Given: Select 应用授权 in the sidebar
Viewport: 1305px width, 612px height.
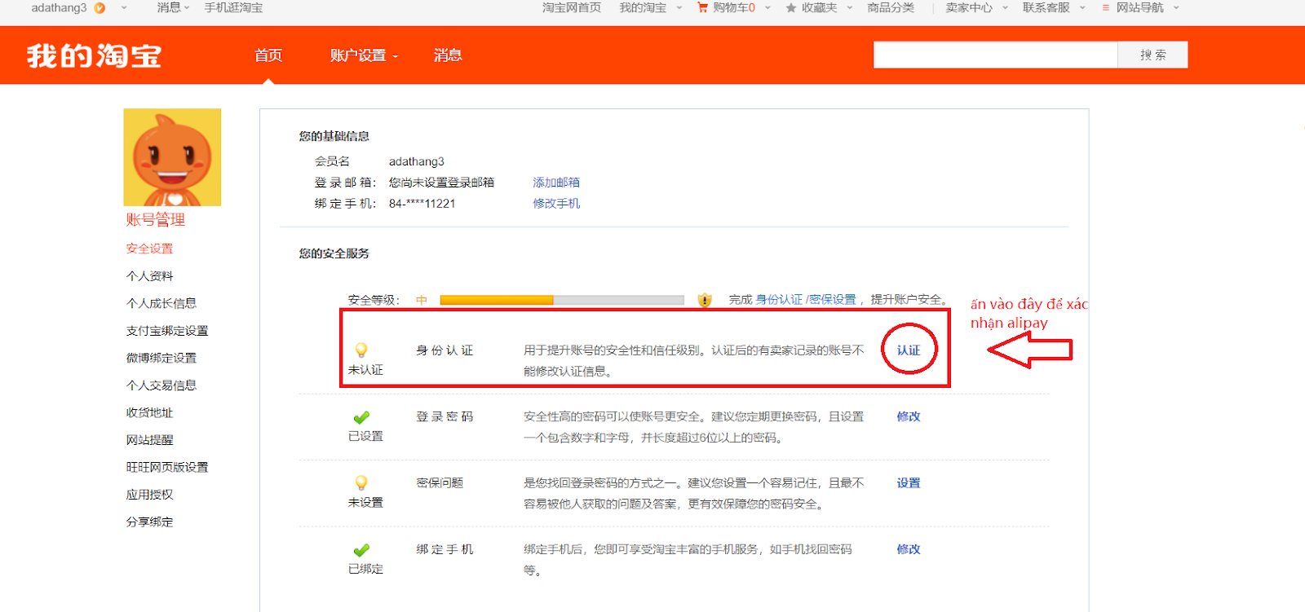Looking at the screenshot, I should tap(149, 495).
